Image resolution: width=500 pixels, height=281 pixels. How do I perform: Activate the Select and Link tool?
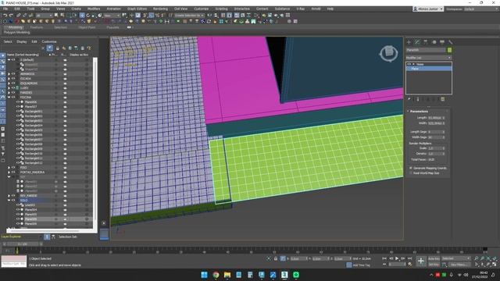click(19, 16)
